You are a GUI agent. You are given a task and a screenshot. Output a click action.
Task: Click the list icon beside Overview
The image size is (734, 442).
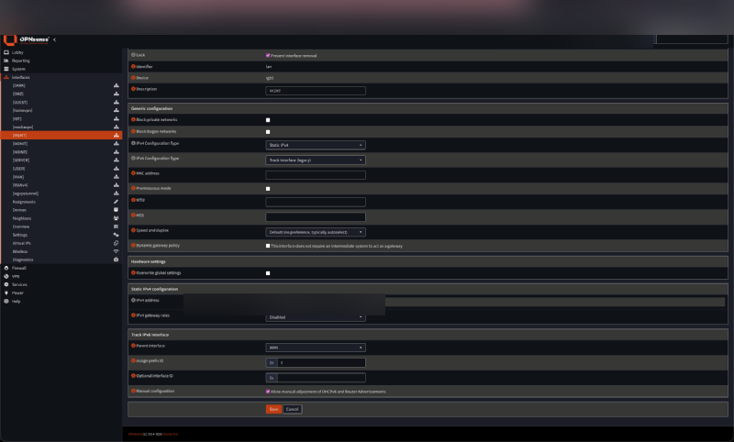click(x=117, y=227)
